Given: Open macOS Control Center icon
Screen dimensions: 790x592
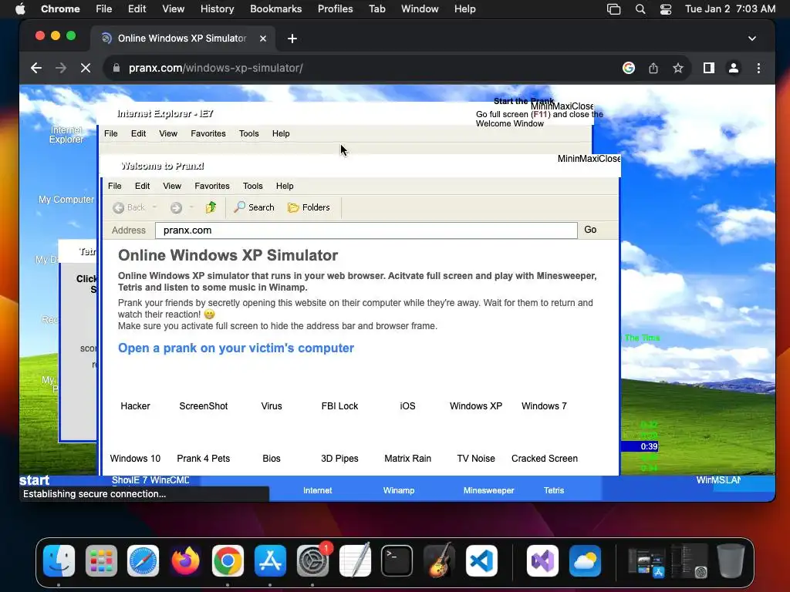Looking at the screenshot, I should coord(666,9).
